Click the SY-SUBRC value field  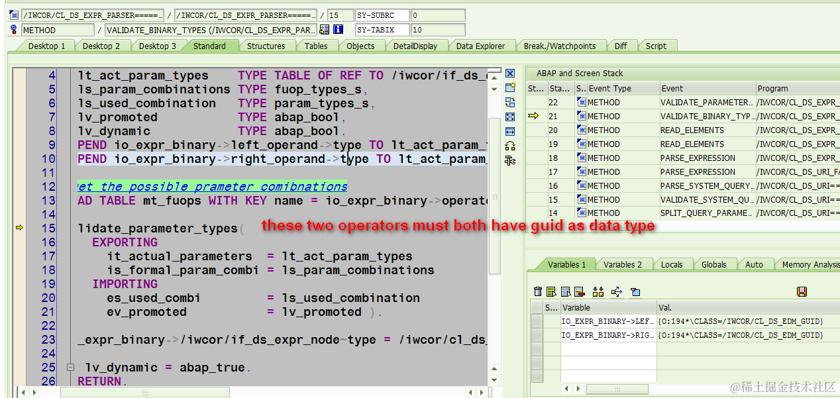coord(437,15)
